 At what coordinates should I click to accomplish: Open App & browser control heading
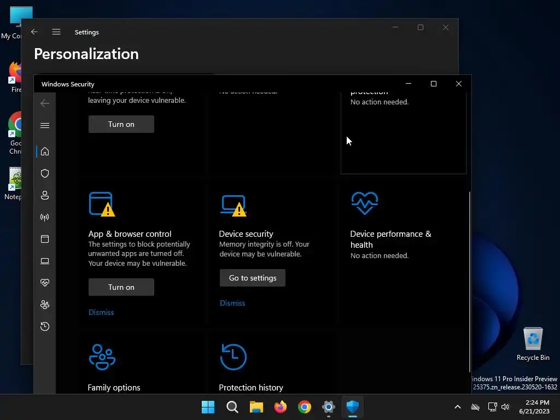coord(130,234)
